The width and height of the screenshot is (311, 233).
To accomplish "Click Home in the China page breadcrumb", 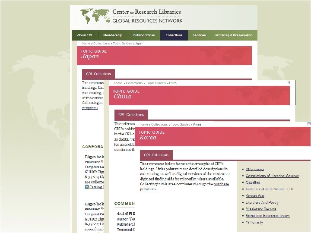I will [x=118, y=83].
